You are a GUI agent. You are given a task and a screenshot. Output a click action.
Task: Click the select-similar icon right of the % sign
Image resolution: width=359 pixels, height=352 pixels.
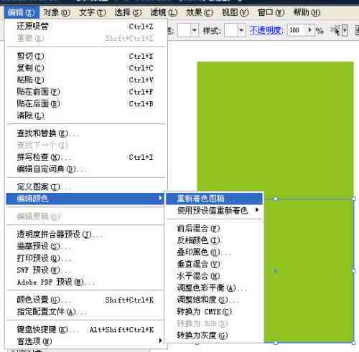pyautogui.click(x=335, y=30)
